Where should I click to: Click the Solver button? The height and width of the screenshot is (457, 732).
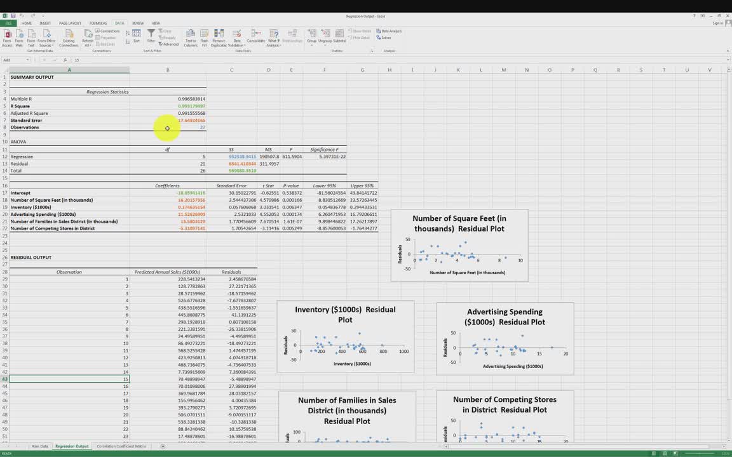pos(385,37)
